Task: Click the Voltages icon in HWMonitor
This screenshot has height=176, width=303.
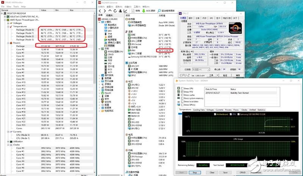Action: coord(11,23)
